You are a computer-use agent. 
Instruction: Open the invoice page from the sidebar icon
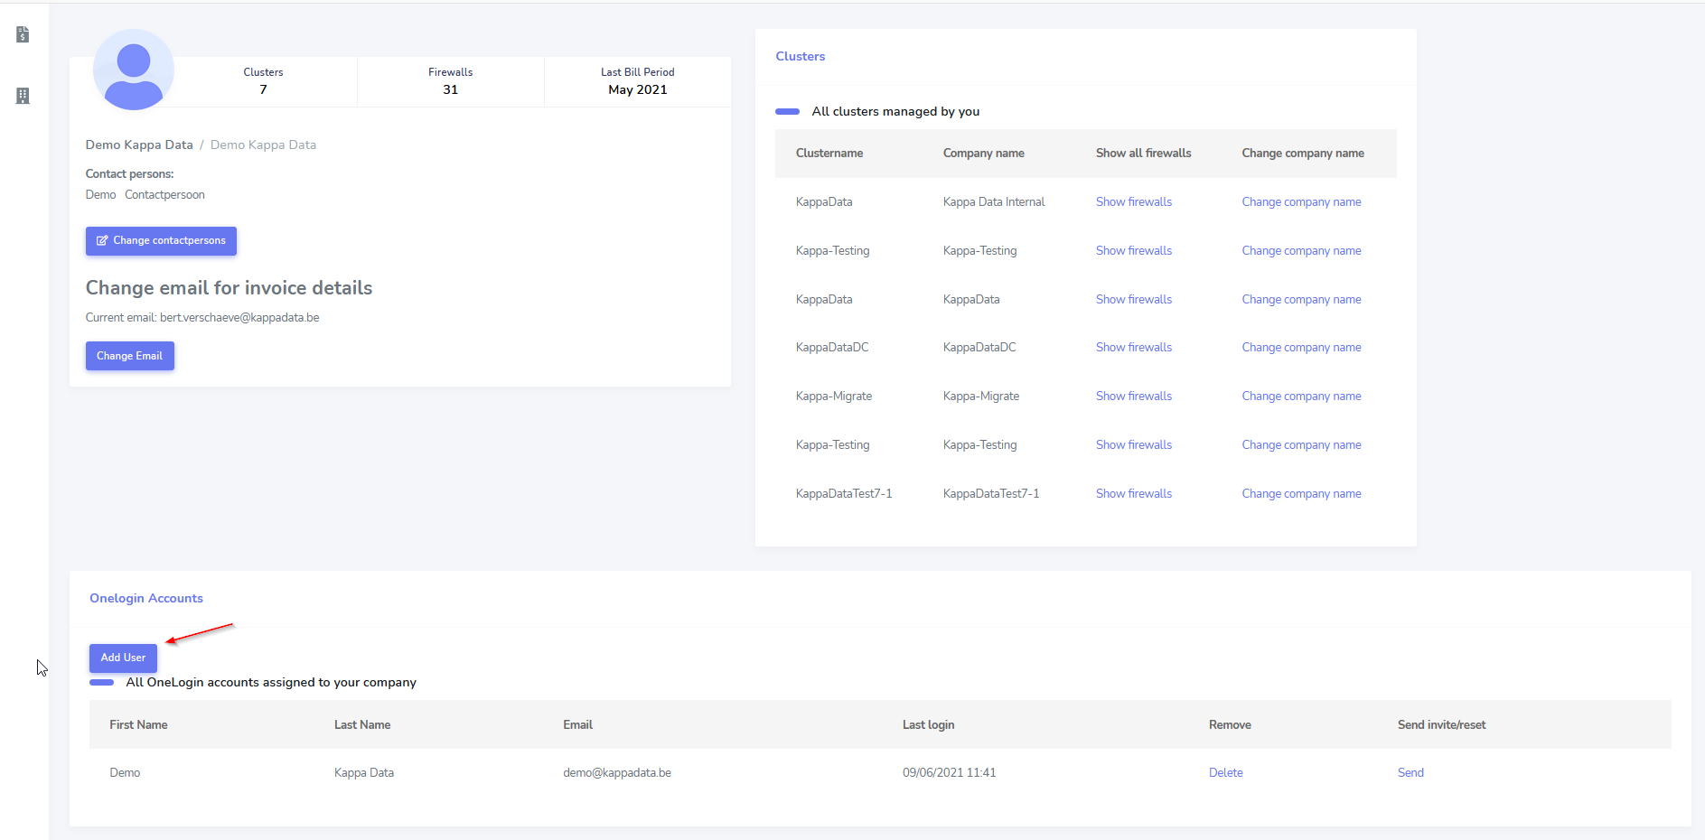pos(23,34)
